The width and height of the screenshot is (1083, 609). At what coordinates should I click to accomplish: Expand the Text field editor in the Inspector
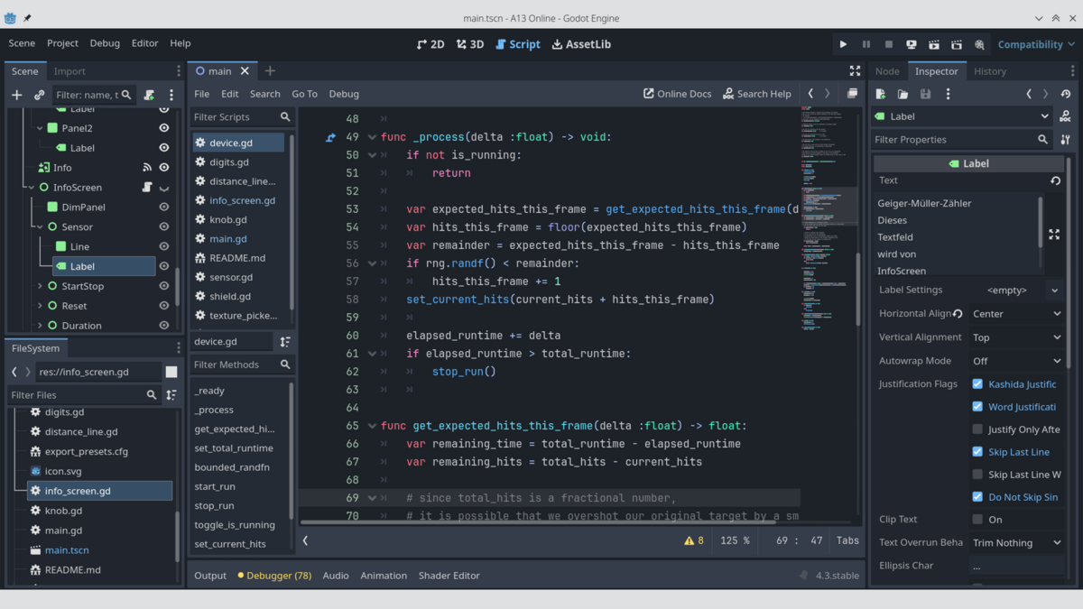tap(1053, 235)
